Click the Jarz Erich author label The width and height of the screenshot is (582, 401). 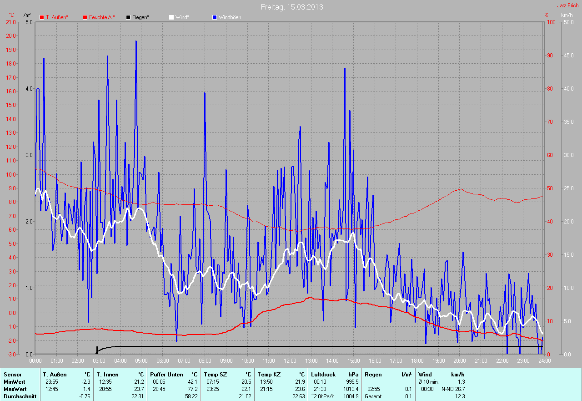[568, 5]
